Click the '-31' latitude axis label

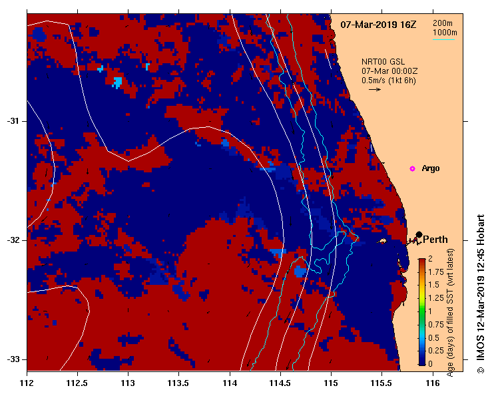click(x=13, y=120)
